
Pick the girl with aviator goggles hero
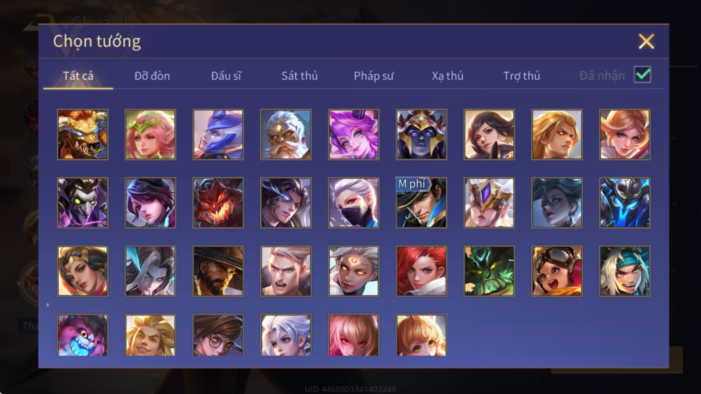(557, 271)
